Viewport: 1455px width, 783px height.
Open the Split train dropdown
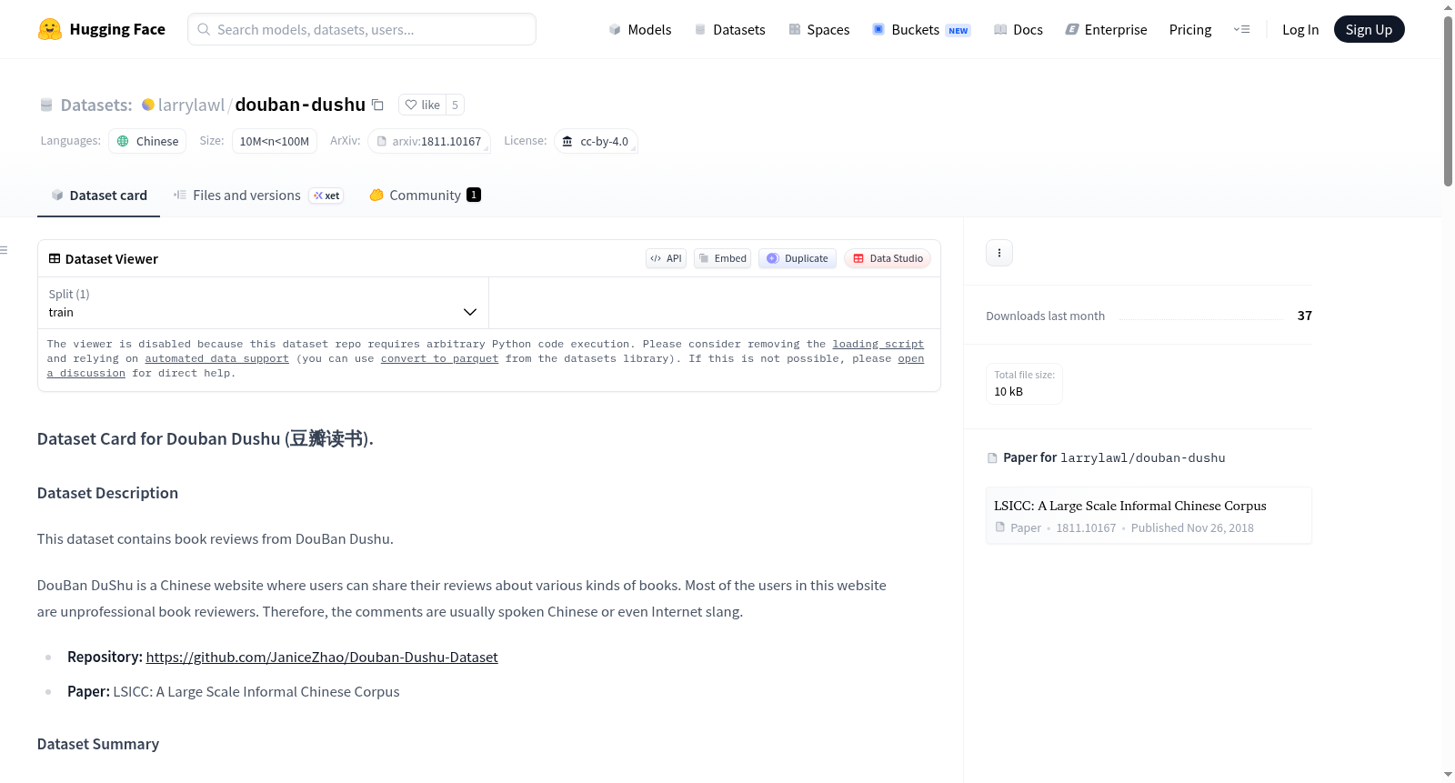[263, 303]
